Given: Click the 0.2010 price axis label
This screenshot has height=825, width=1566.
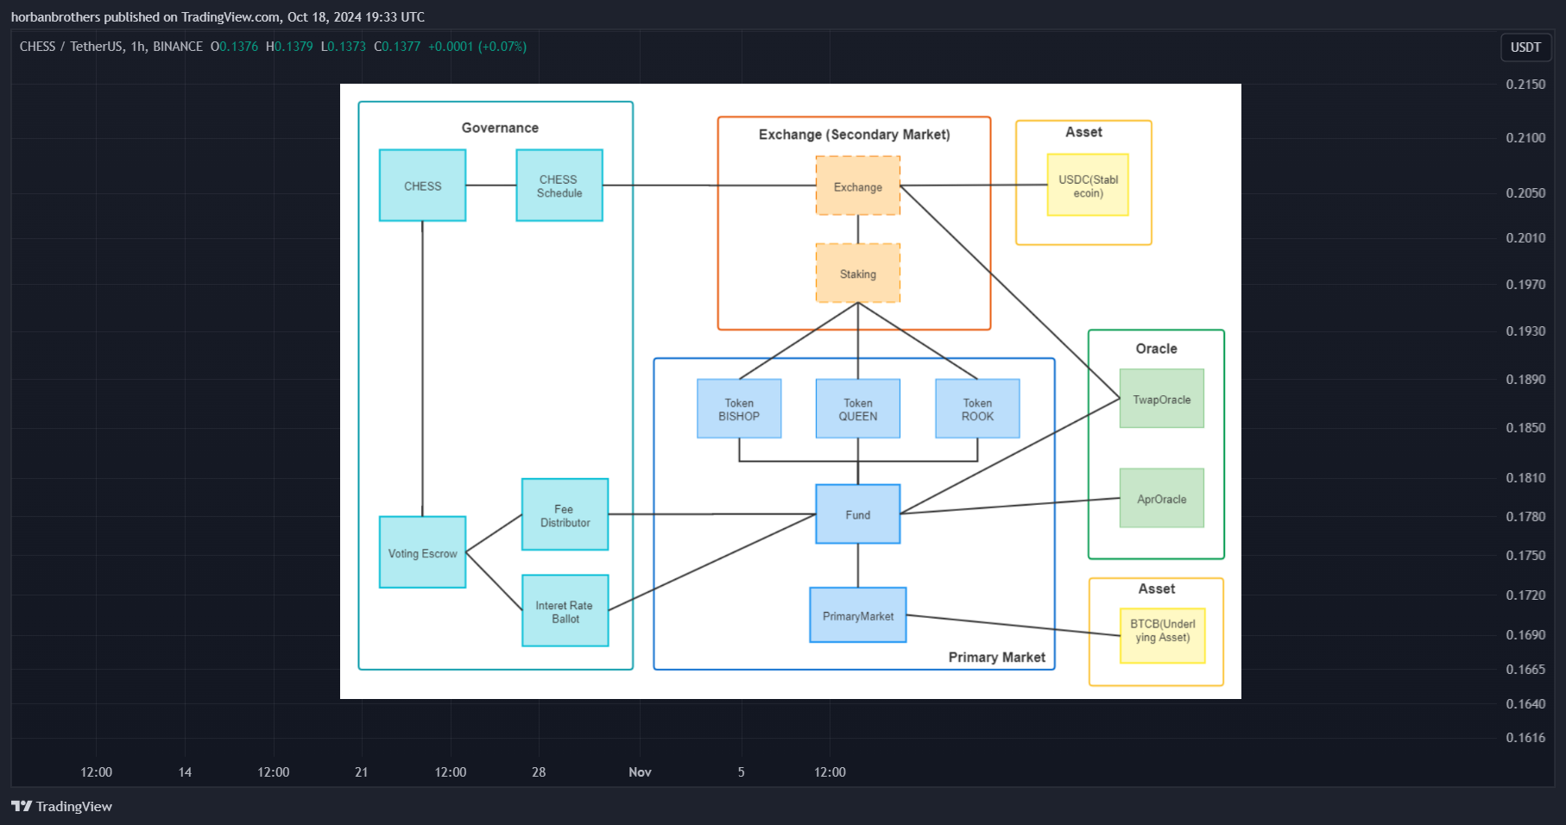Looking at the screenshot, I should coord(1525,238).
